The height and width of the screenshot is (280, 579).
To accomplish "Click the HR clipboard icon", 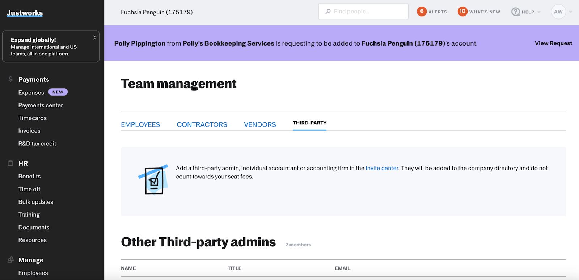I will [x=10, y=163].
